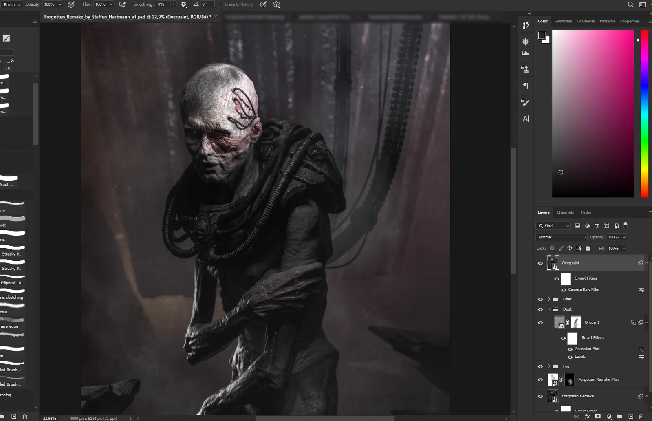652x421 pixels.
Task: Collapse the Dust group
Action: tap(549, 309)
